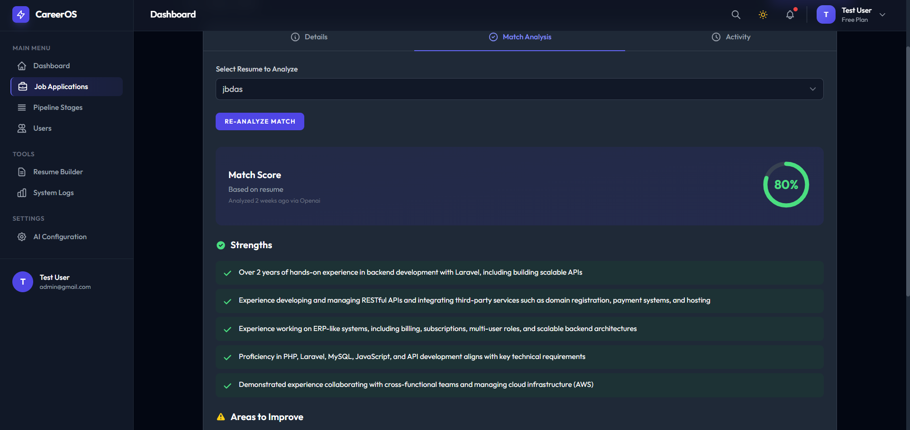The height and width of the screenshot is (430, 910).
Task: Switch to the Details tab
Action: coord(309,37)
